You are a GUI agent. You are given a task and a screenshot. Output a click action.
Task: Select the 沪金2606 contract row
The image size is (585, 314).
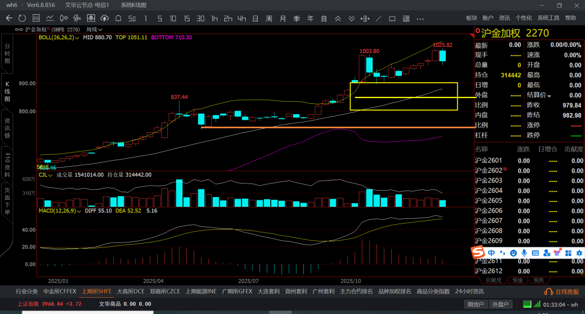tap(529, 211)
